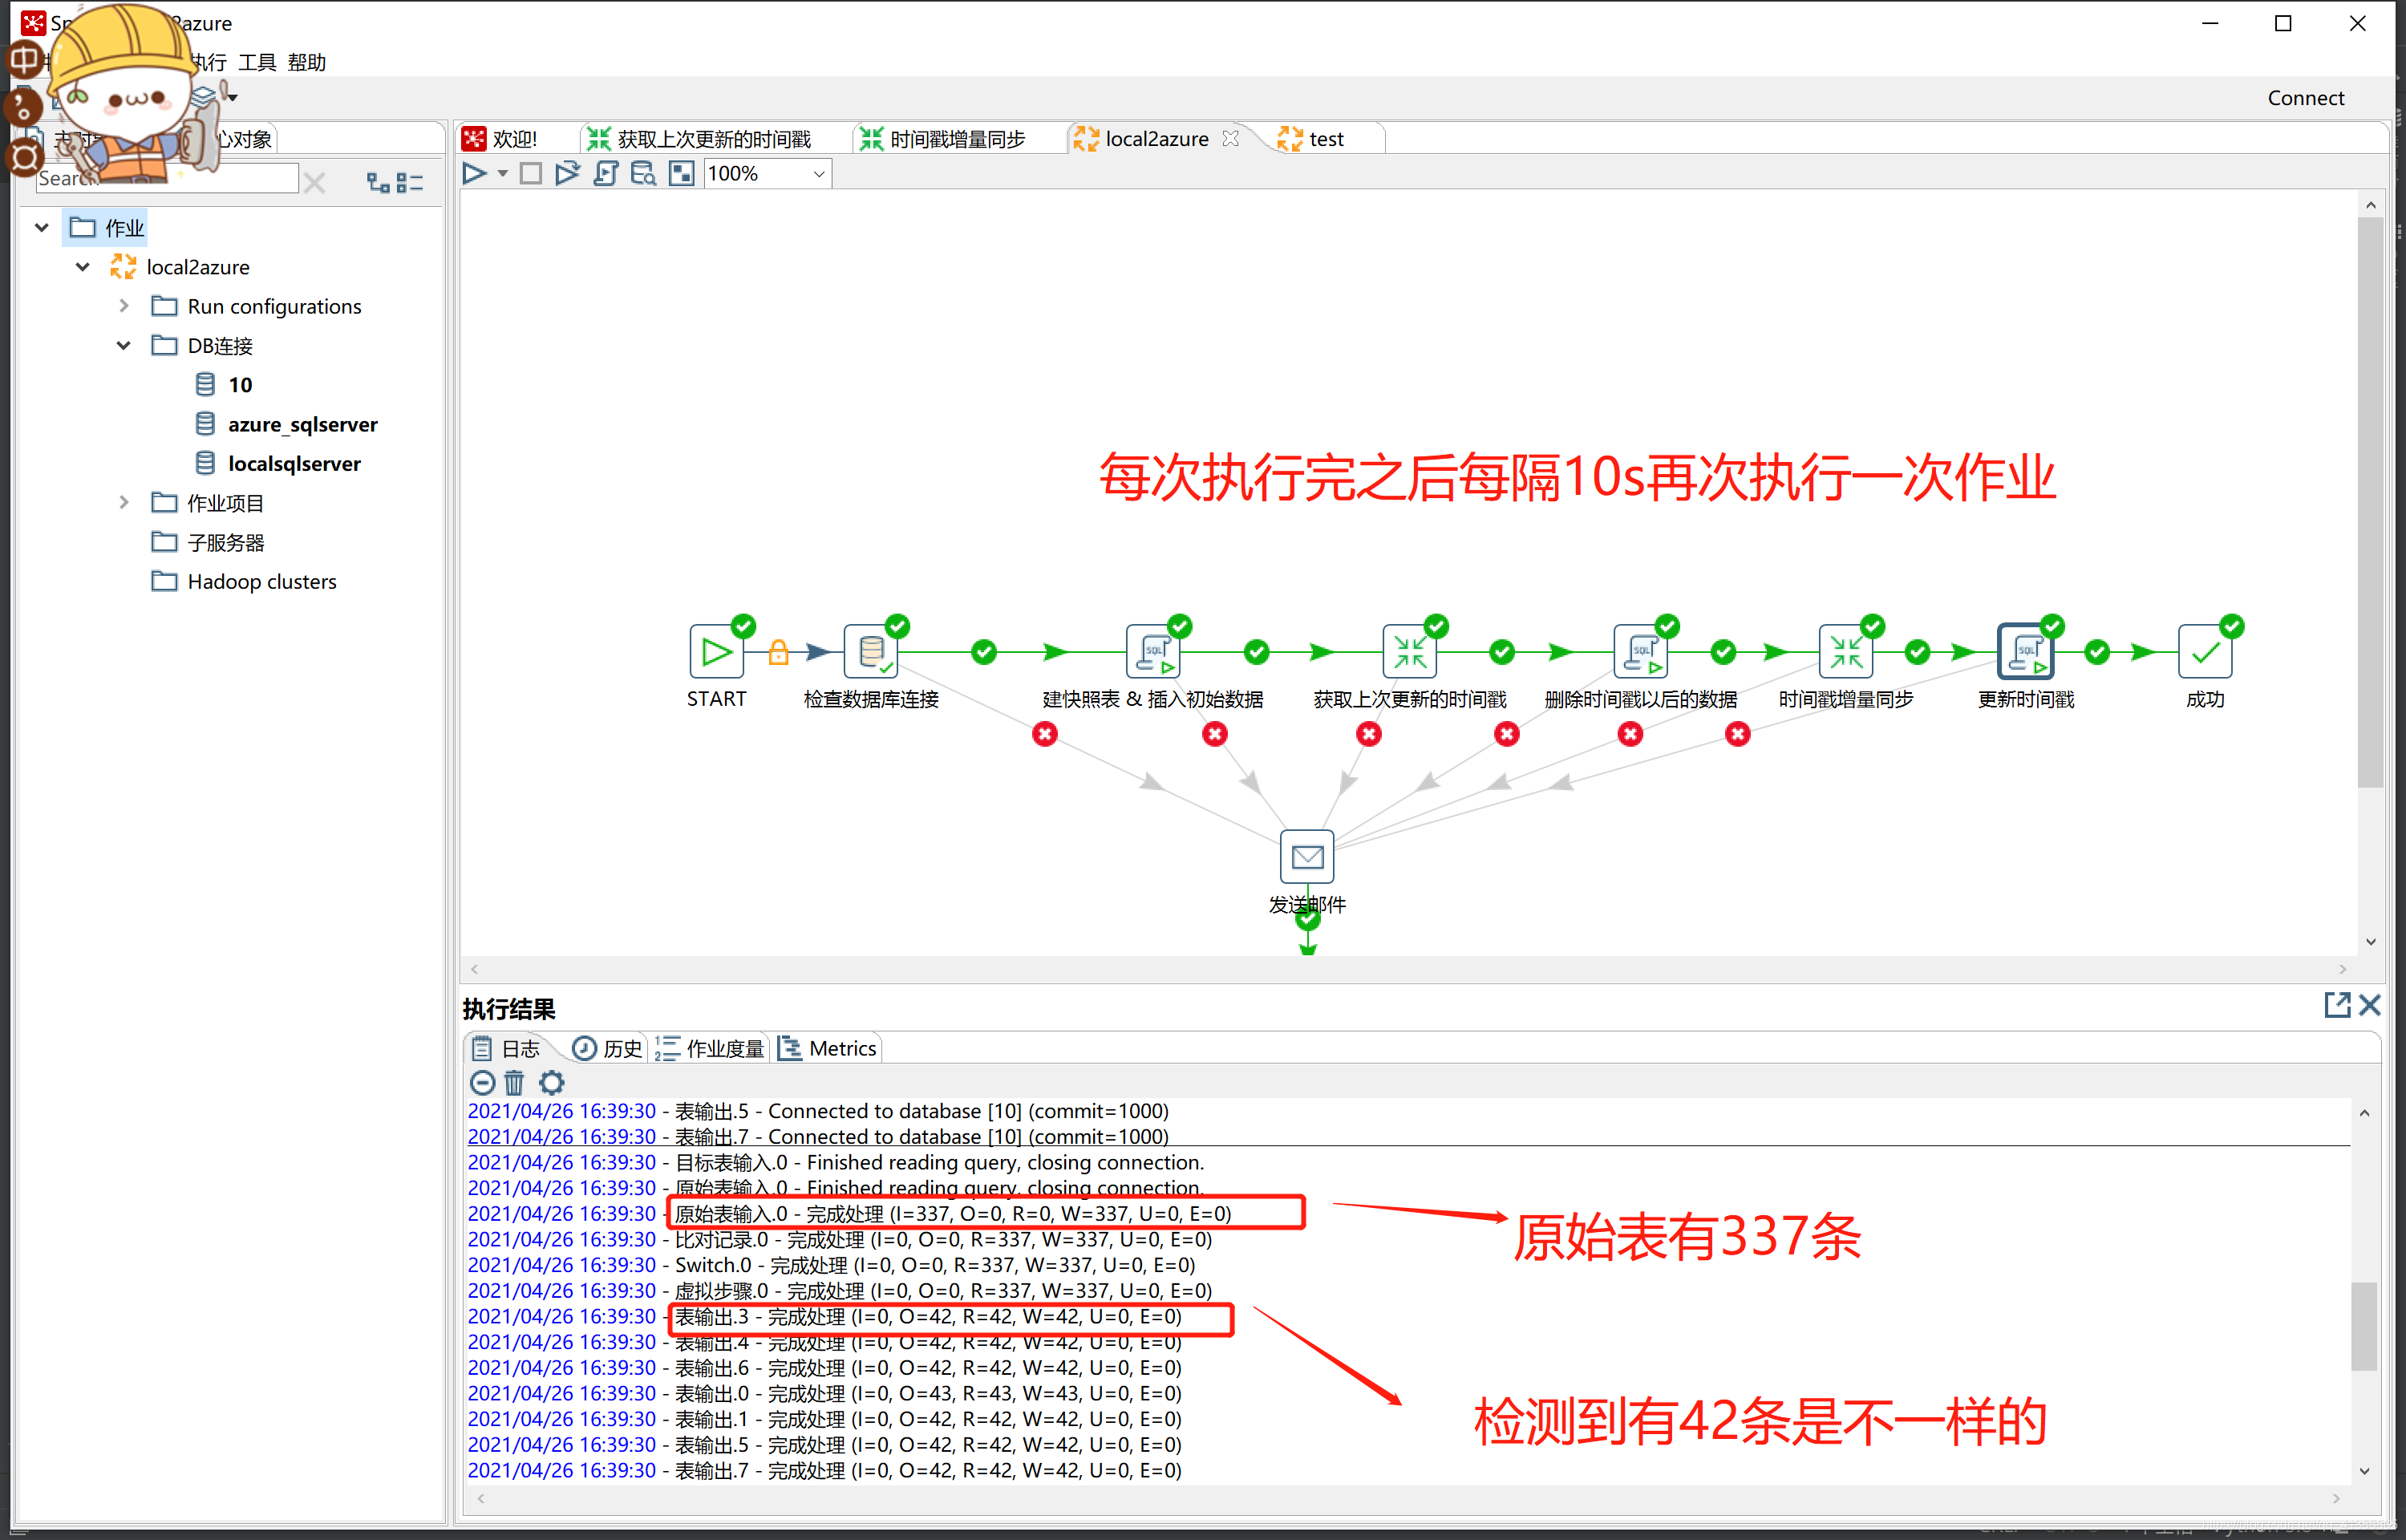This screenshot has height=1540, width=2406.
Task: Toggle failure hop icon from 检查数据库连接
Action: point(1044,734)
